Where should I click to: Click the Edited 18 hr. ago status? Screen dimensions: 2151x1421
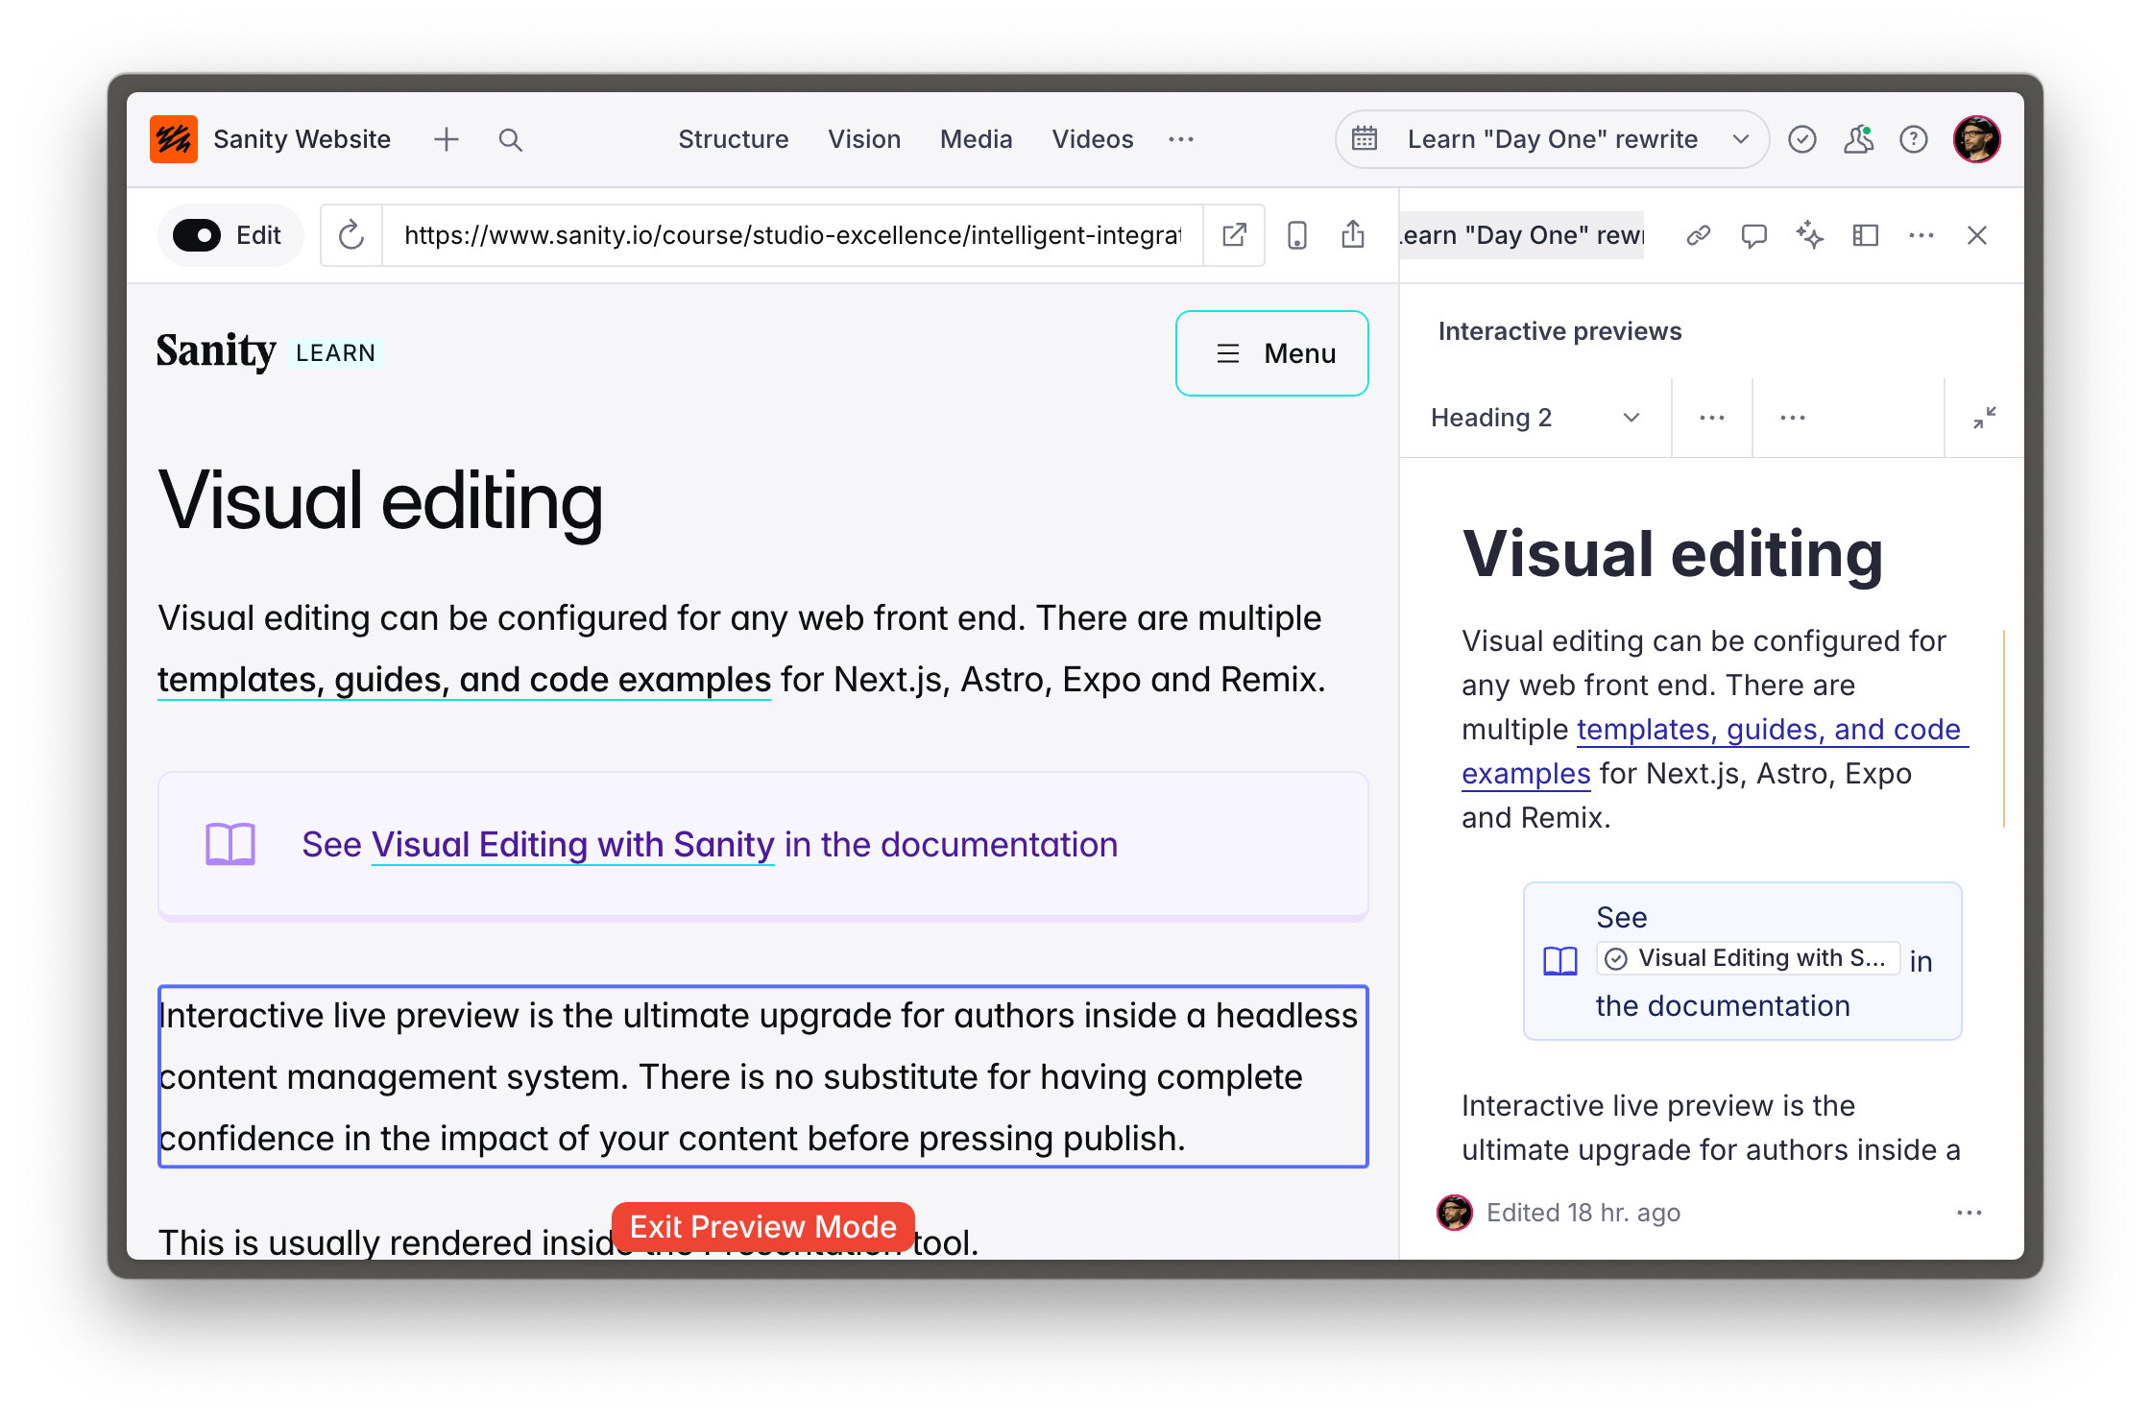1583,1213
